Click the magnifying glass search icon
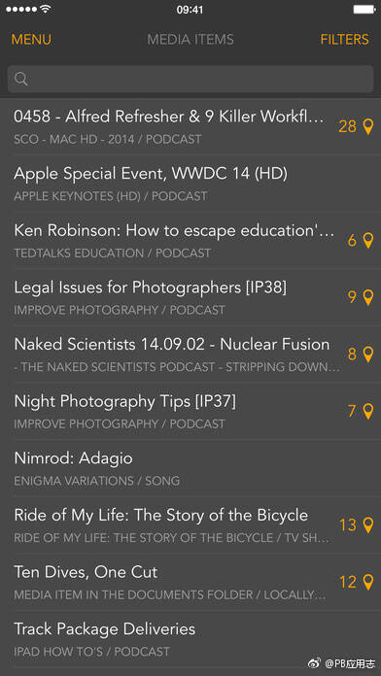The width and height of the screenshot is (381, 676). pos(21,79)
